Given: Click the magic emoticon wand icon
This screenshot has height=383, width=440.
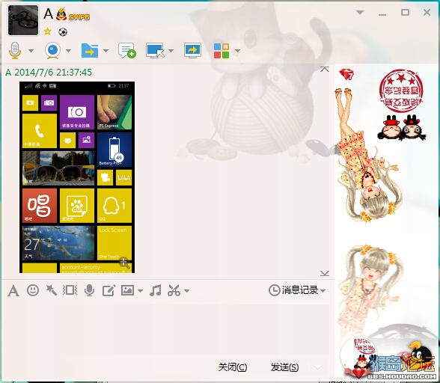Looking at the screenshot, I should click(x=52, y=290).
